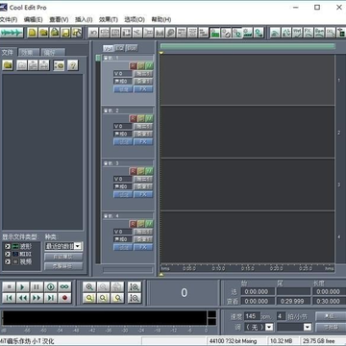Open the 选项(O) menu
The height and width of the screenshot is (346, 346).
click(135, 19)
